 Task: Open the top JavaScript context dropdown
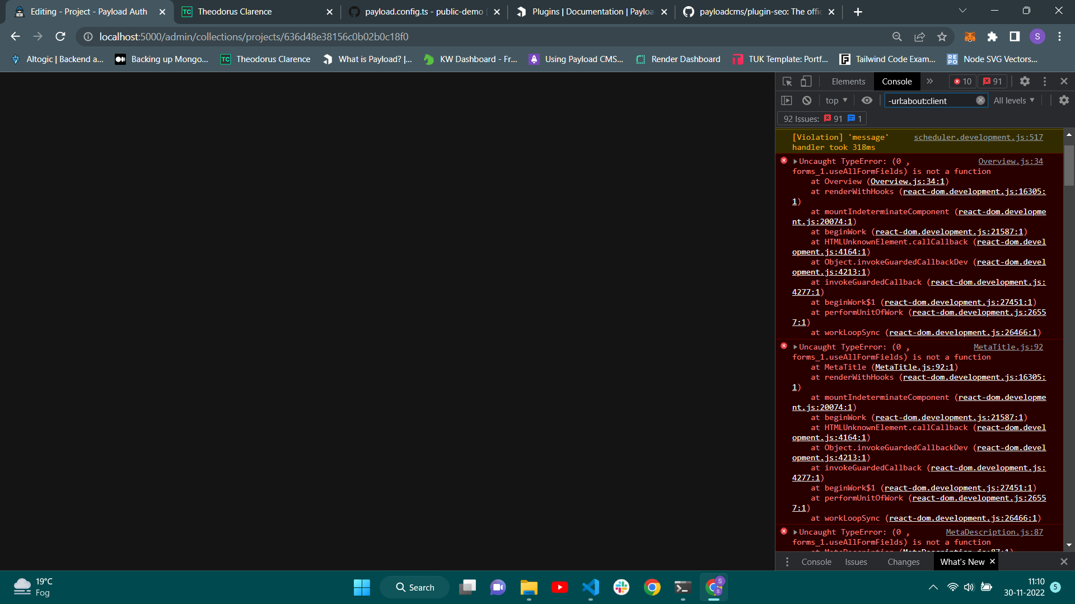tap(836, 101)
